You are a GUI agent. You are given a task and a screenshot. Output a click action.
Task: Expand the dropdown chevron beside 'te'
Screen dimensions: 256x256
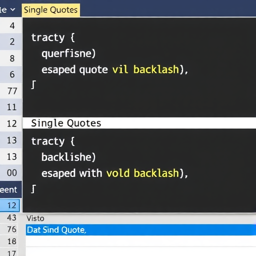13,10
